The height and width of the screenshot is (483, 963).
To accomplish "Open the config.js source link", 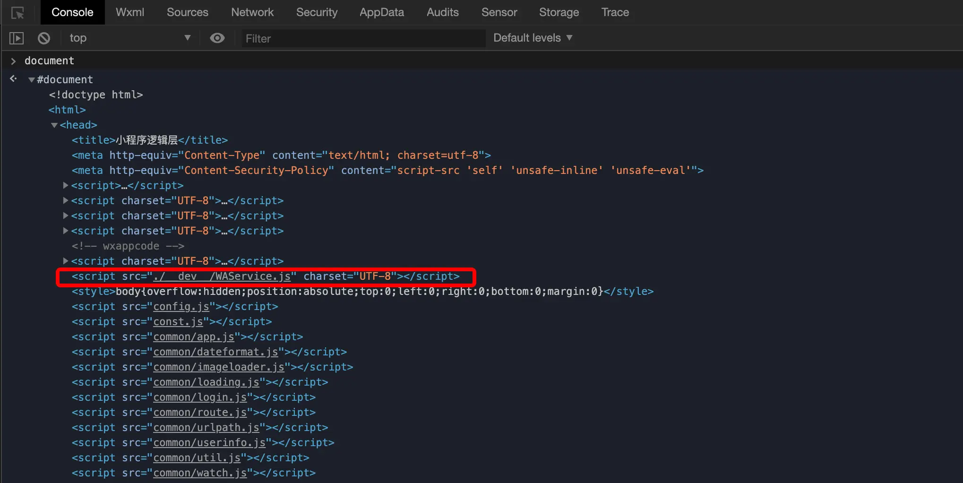I will (x=181, y=307).
